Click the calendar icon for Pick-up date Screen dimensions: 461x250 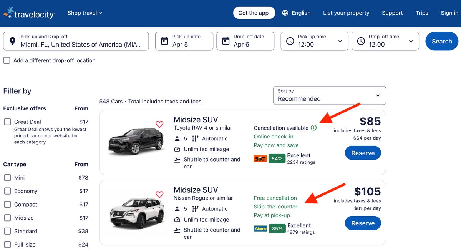(x=164, y=41)
